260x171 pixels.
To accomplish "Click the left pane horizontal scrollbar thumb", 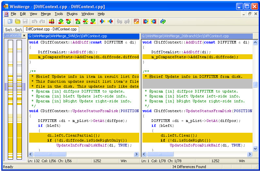I will point(50,154).
